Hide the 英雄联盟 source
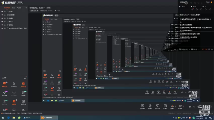Viewport: 214px width, 120px height. point(2,15)
